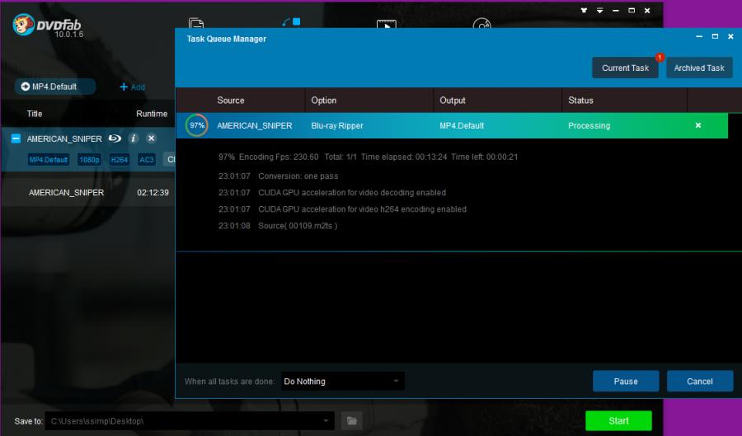This screenshot has height=436, width=742.
Task: Open the Do Nothing completion action dropdown
Action: click(343, 381)
